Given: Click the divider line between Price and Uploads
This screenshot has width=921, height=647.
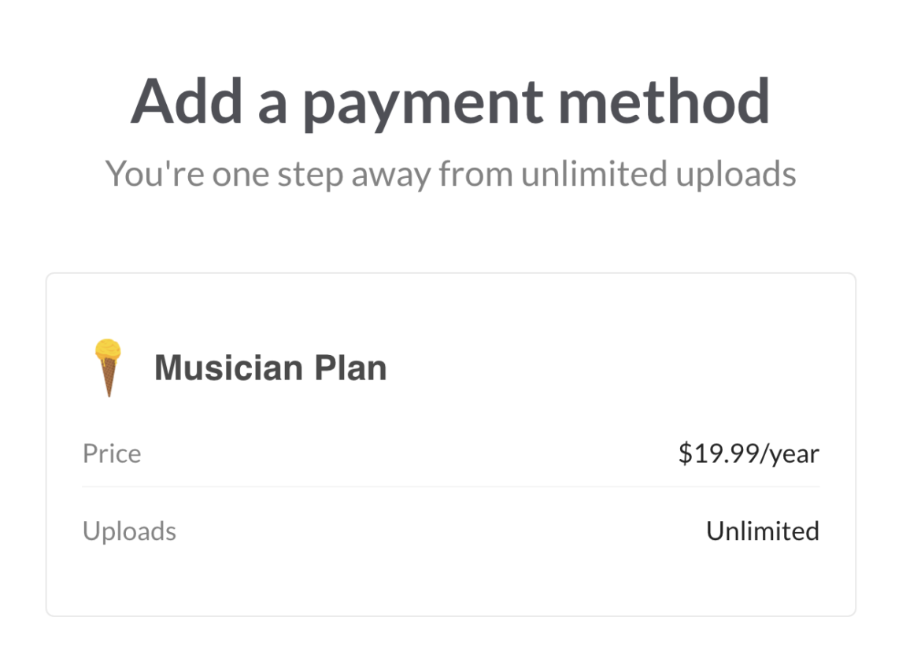Looking at the screenshot, I should point(450,487).
